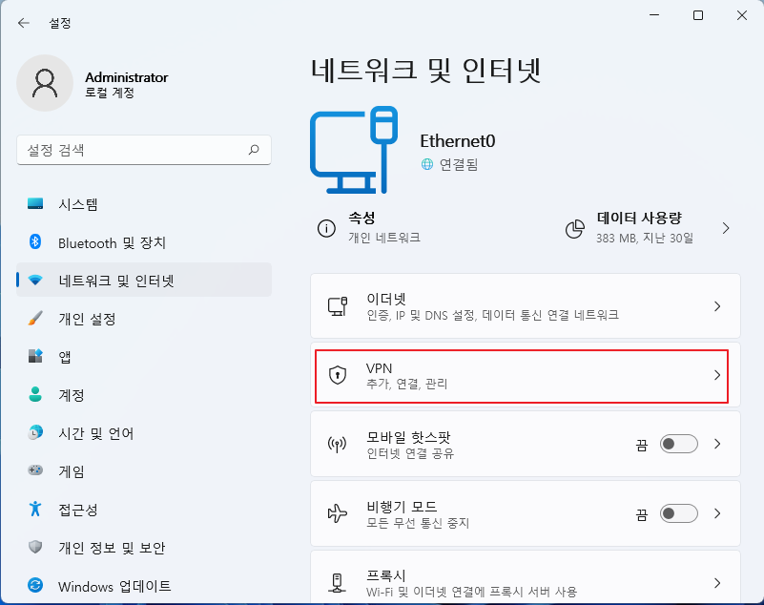Select 개인 설정 in the sidebar

pyautogui.click(x=144, y=319)
